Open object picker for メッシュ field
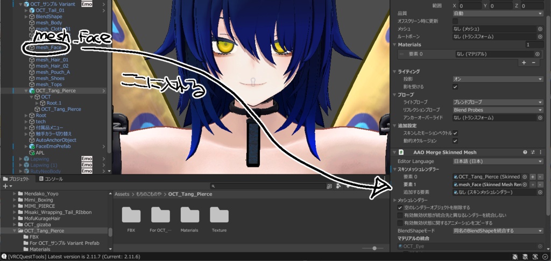551x261 pixels. point(540,29)
